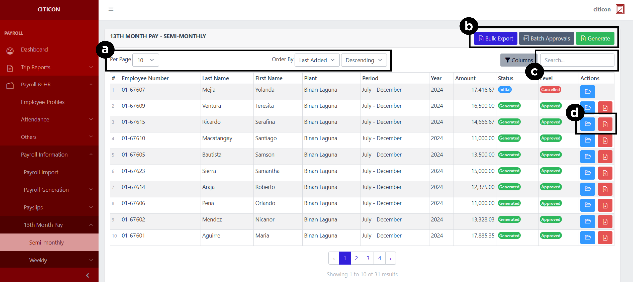Click the Bulk Export button

pyautogui.click(x=495, y=39)
